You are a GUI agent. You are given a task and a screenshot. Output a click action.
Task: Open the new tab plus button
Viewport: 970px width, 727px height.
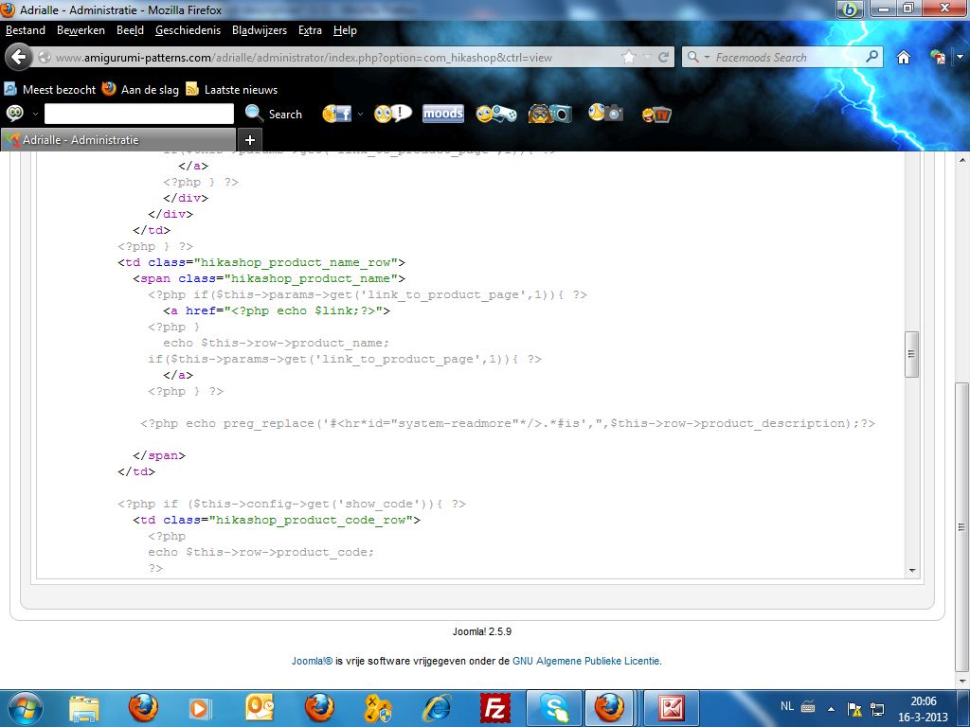pyautogui.click(x=250, y=140)
